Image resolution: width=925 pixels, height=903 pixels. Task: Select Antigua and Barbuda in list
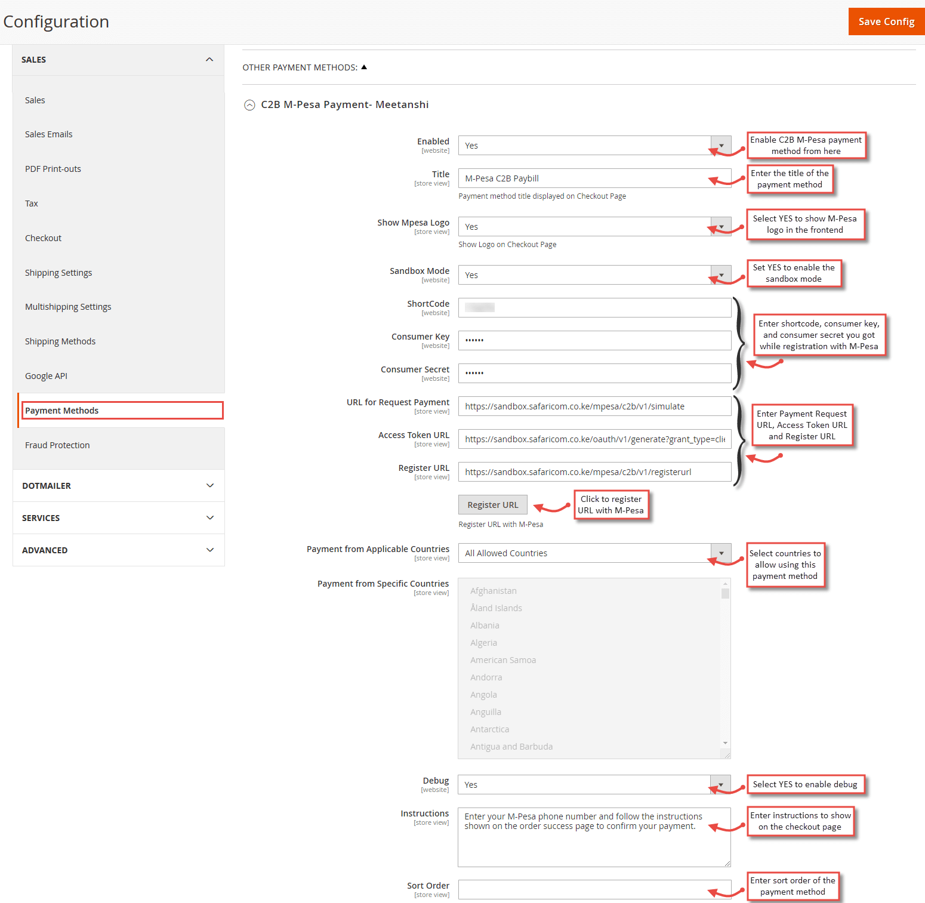[x=511, y=747]
